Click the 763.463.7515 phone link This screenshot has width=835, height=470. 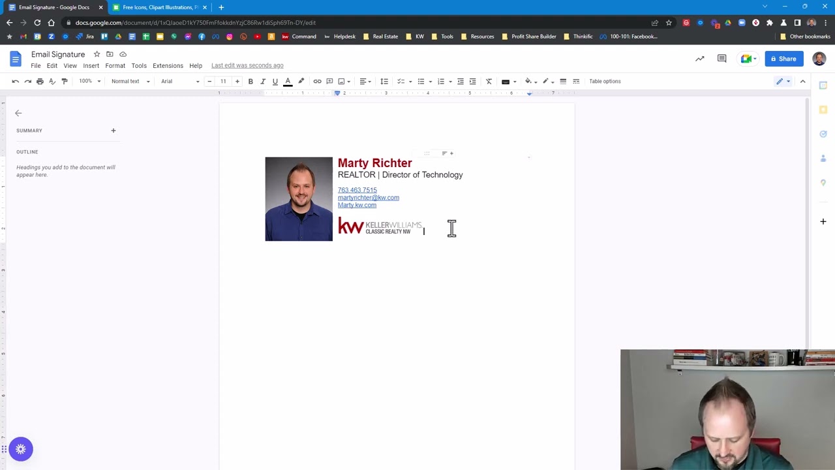click(357, 190)
